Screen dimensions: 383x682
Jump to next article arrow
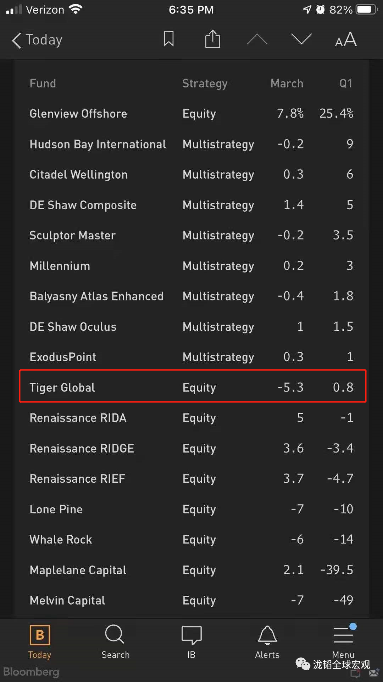pos(301,39)
